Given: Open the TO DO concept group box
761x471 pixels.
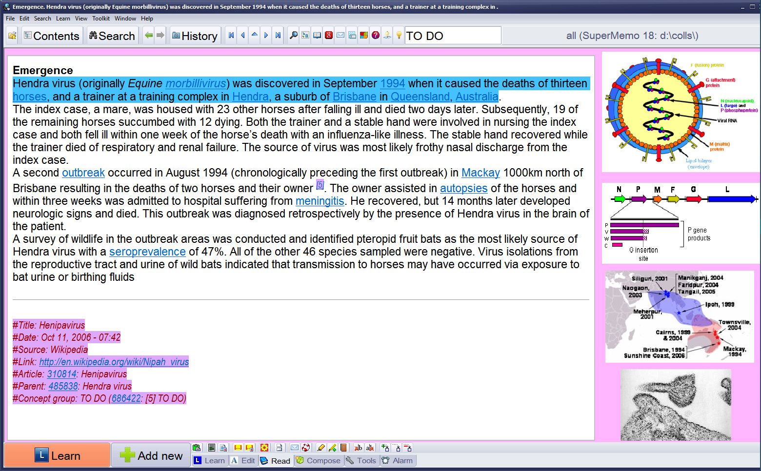Looking at the screenshot, I should [452, 36].
